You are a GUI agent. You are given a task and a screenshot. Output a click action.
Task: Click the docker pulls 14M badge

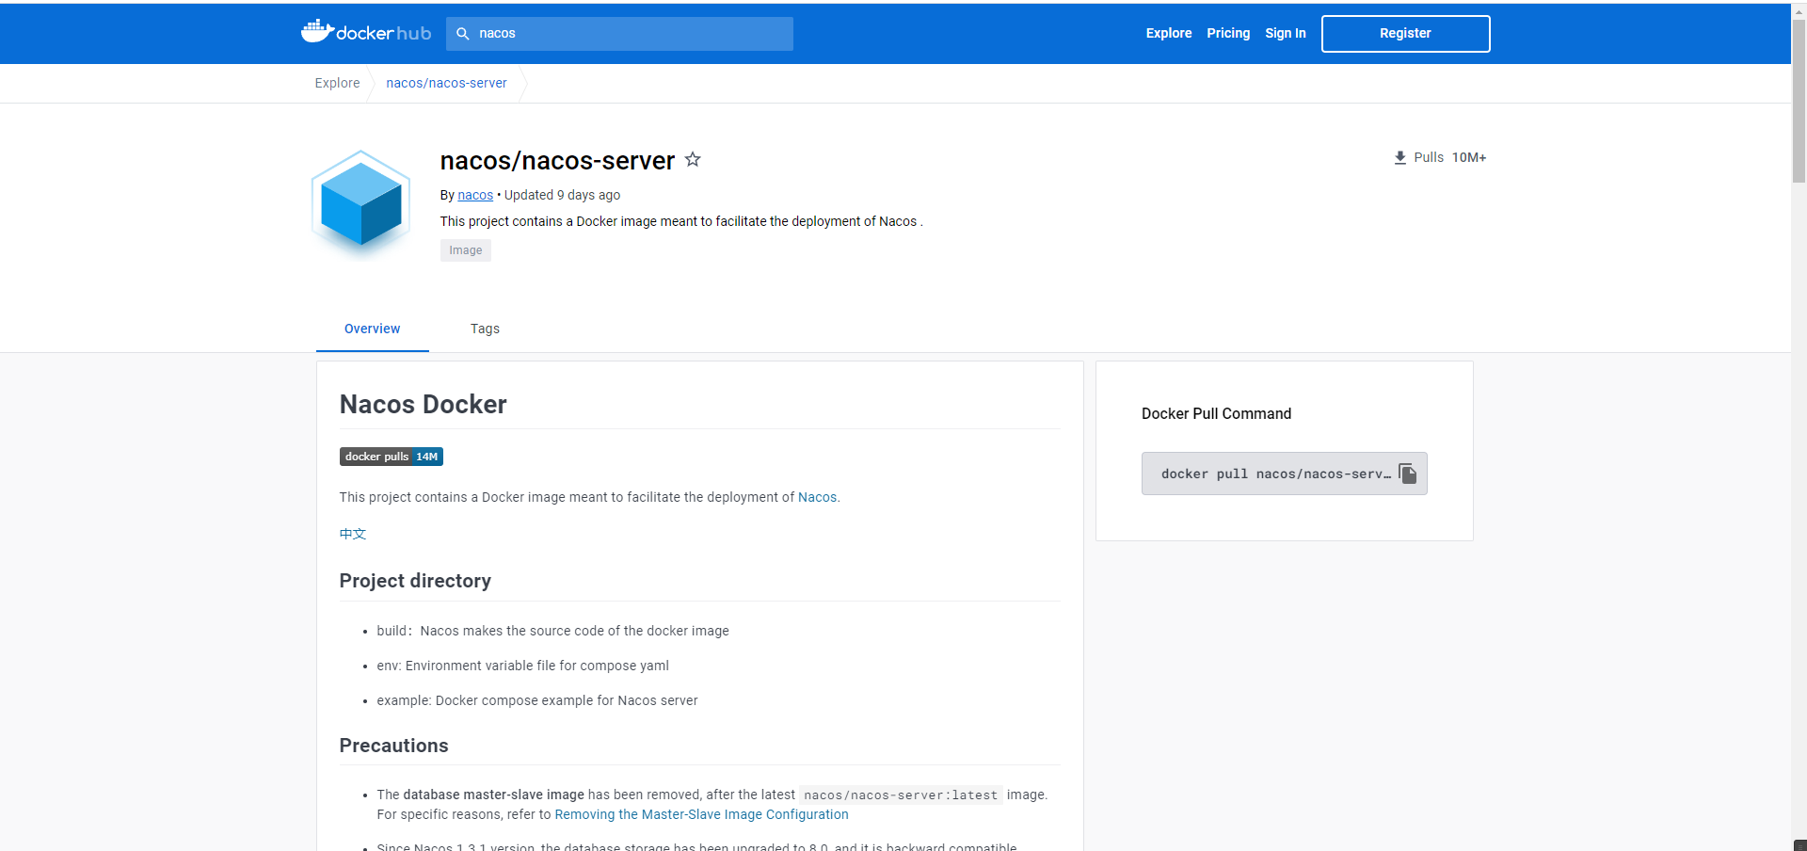pyautogui.click(x=391, y=457)
